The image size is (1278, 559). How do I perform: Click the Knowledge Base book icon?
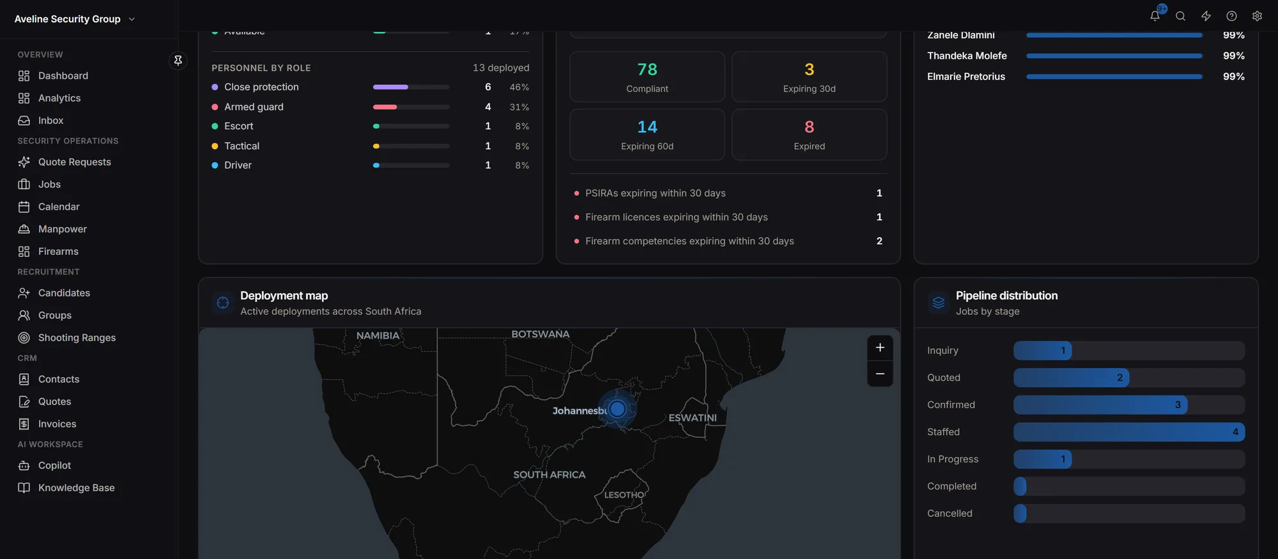click(24, 488)
